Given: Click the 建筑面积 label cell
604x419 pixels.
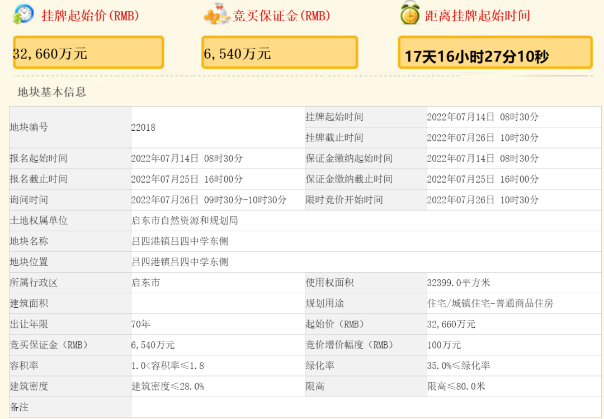Looking at the screenshot, I should point(70,304).
